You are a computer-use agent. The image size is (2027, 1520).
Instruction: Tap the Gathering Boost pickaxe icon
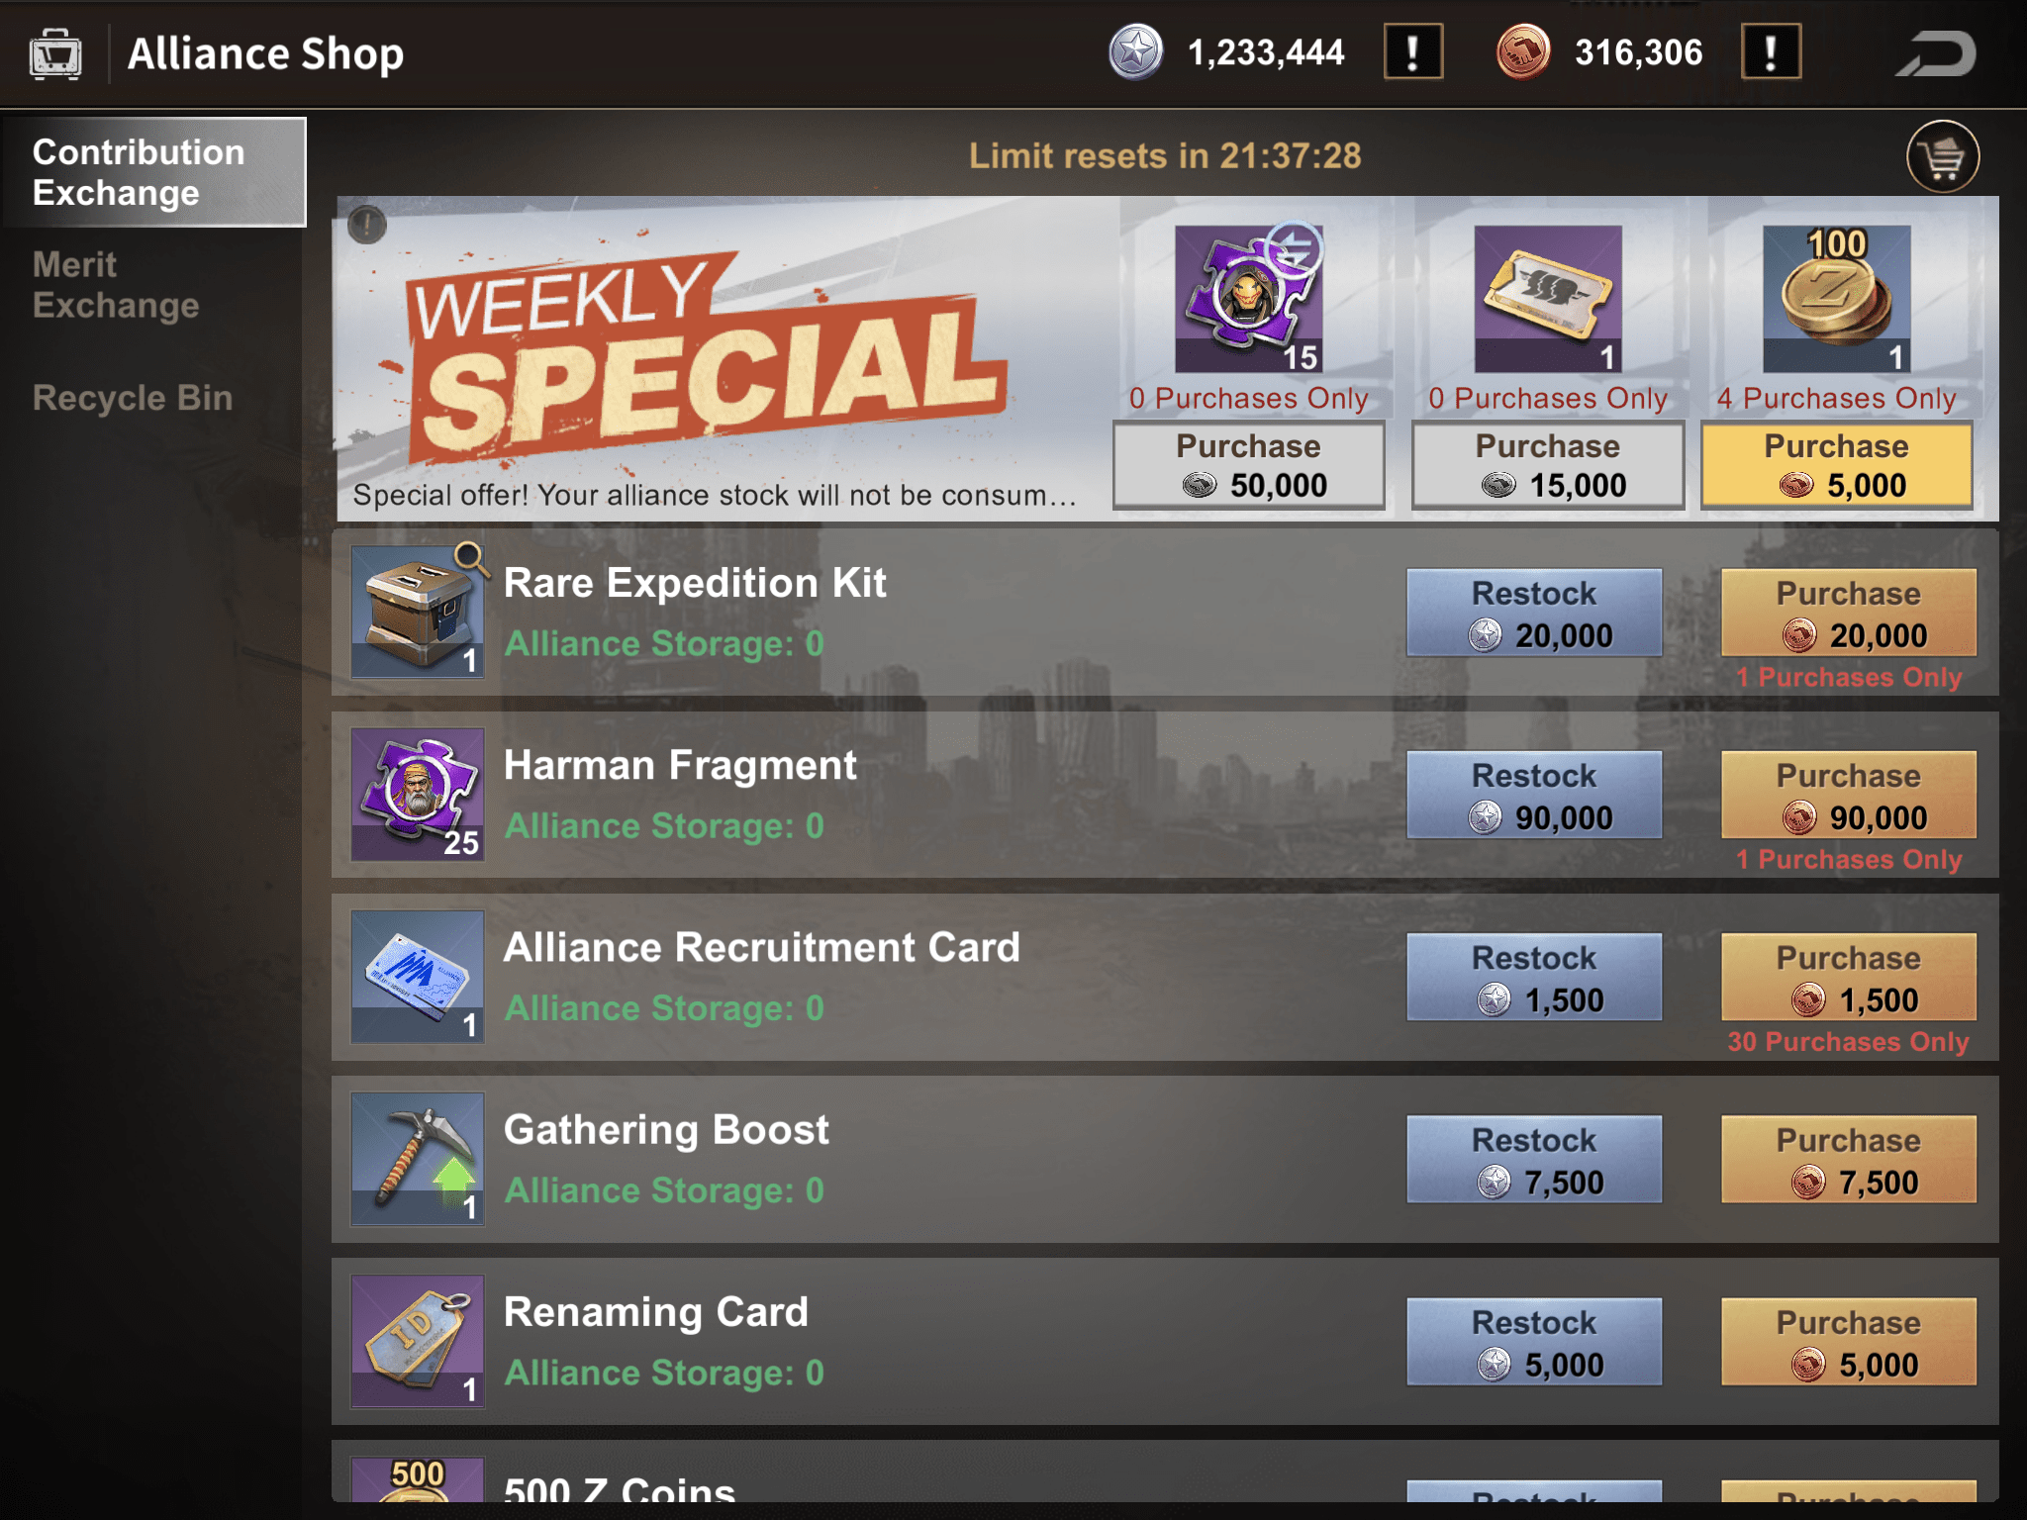[418, 1159]
